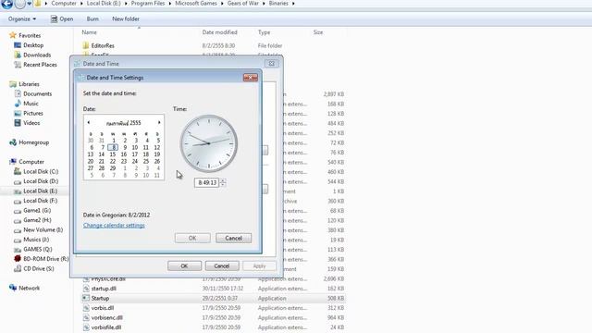Select the startup.dll file
592x333 pixels.
click(x=104, y=289)
